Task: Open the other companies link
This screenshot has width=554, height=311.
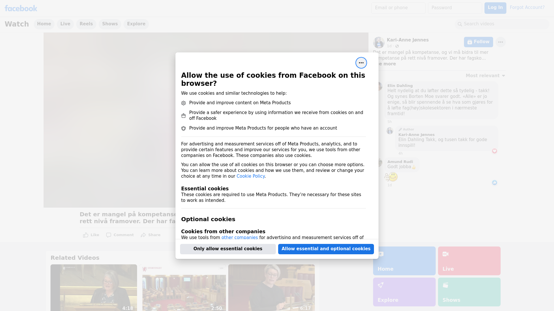Action: click(239, 238)
